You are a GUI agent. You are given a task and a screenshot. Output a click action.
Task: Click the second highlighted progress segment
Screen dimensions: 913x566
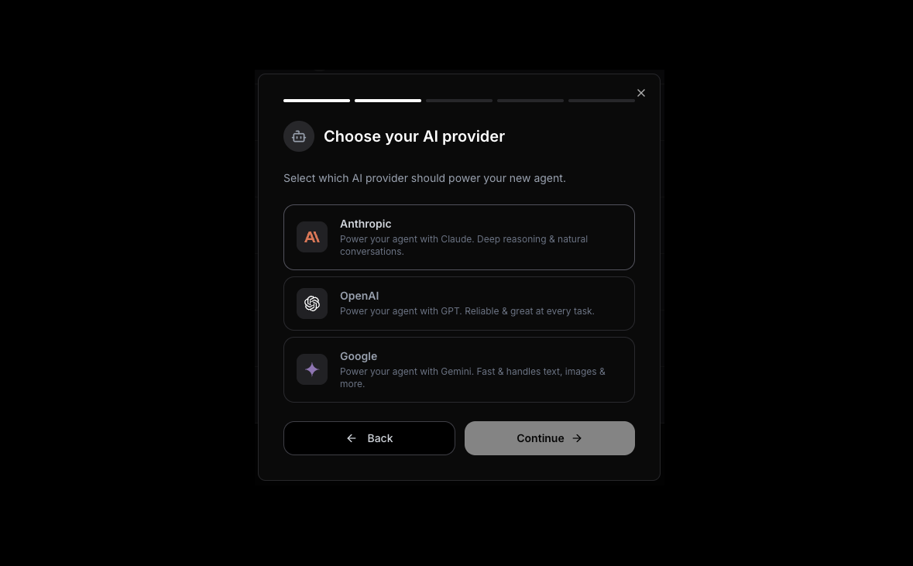(x=388, y=101)
